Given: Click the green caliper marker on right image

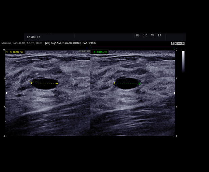Looking at the screenshot, I should [x=140, y=83].
